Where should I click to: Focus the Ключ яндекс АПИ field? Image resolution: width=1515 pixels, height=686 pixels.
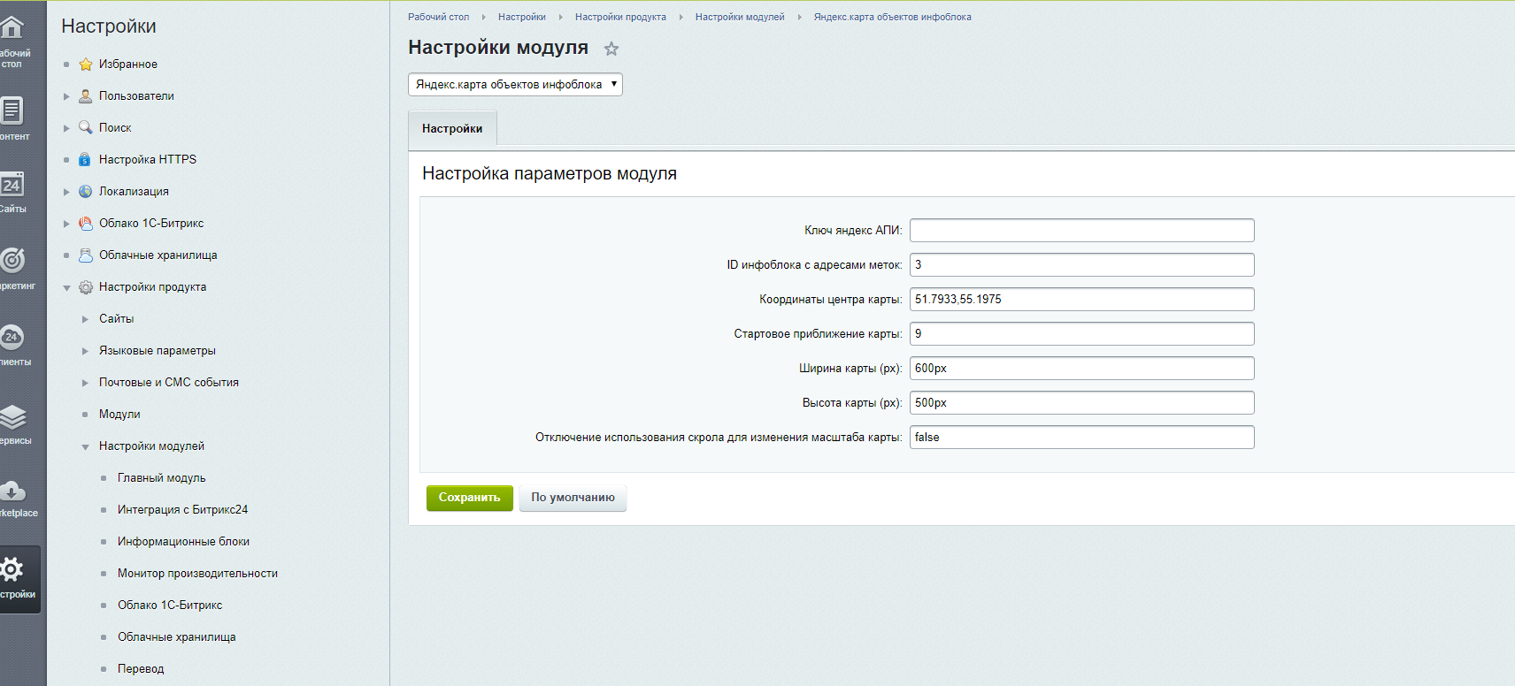tap(1081, 230)
